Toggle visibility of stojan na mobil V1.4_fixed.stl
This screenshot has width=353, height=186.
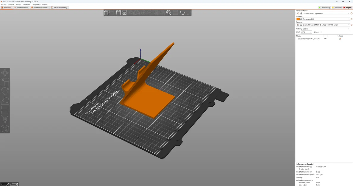click(x=325, y=38)
